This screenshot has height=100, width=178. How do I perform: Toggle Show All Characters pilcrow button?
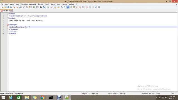pos(65,7)
